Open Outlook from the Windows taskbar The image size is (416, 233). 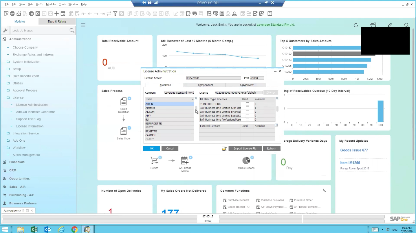(48, 230)
